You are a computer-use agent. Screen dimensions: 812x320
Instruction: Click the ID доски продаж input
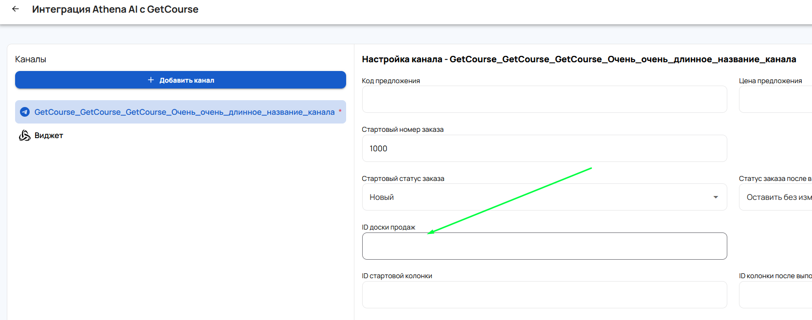544,246
